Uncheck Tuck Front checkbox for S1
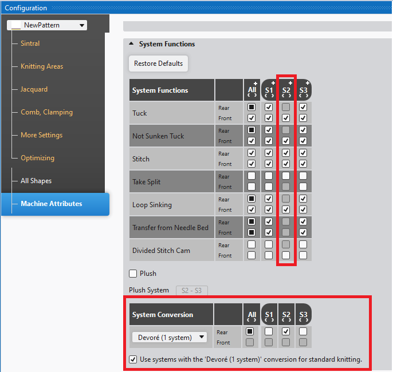Image resolution: width=393 pixels, height=372 pixels. pyautogui.click(x=269, y=118)
